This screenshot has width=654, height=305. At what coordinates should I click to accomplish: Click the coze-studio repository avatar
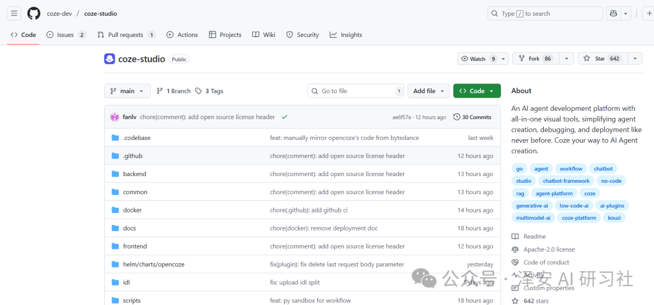[109, 59]
